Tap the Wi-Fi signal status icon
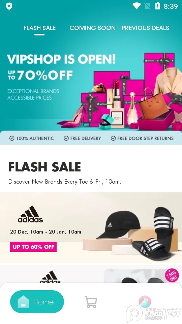Screen dimensions: 182x324 click(136, 6)
